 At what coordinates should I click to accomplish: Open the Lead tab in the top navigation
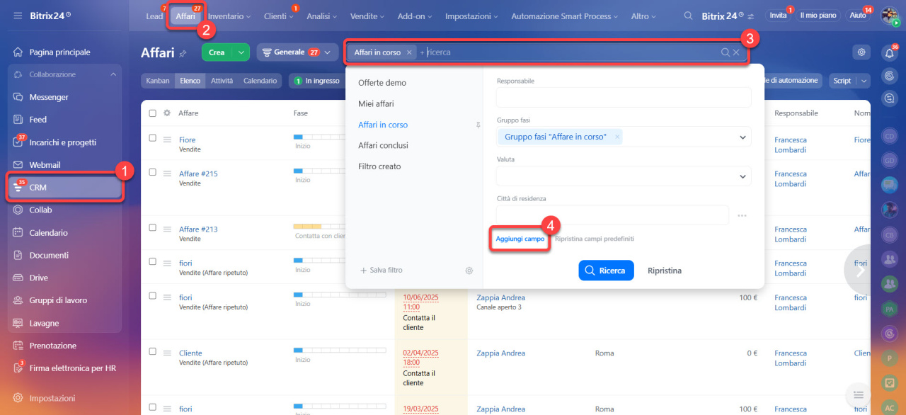[x=154, y=16]
